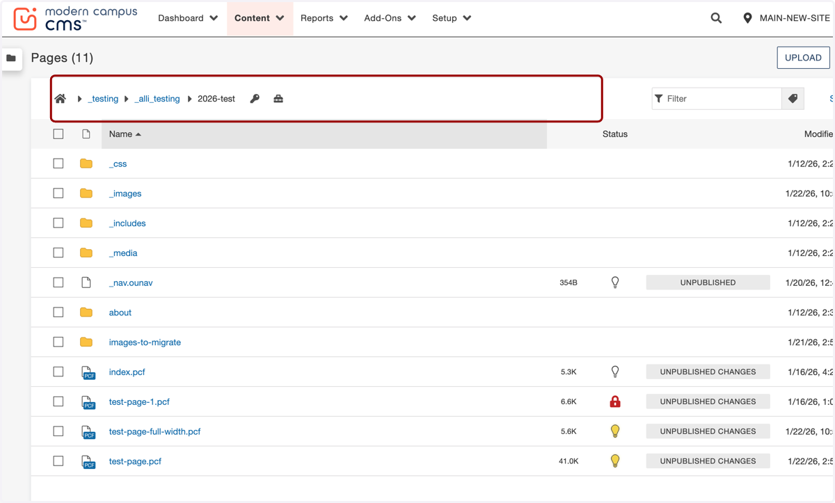Open the _alli_testing breadcrumb link
Image resolution: width=835 pixels, height=503 pixels.
157,99
